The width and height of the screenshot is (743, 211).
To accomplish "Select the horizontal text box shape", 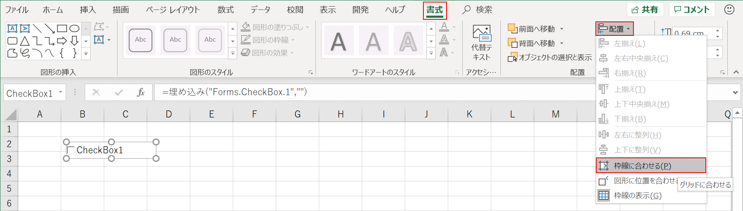I will (x=12, y=28).
